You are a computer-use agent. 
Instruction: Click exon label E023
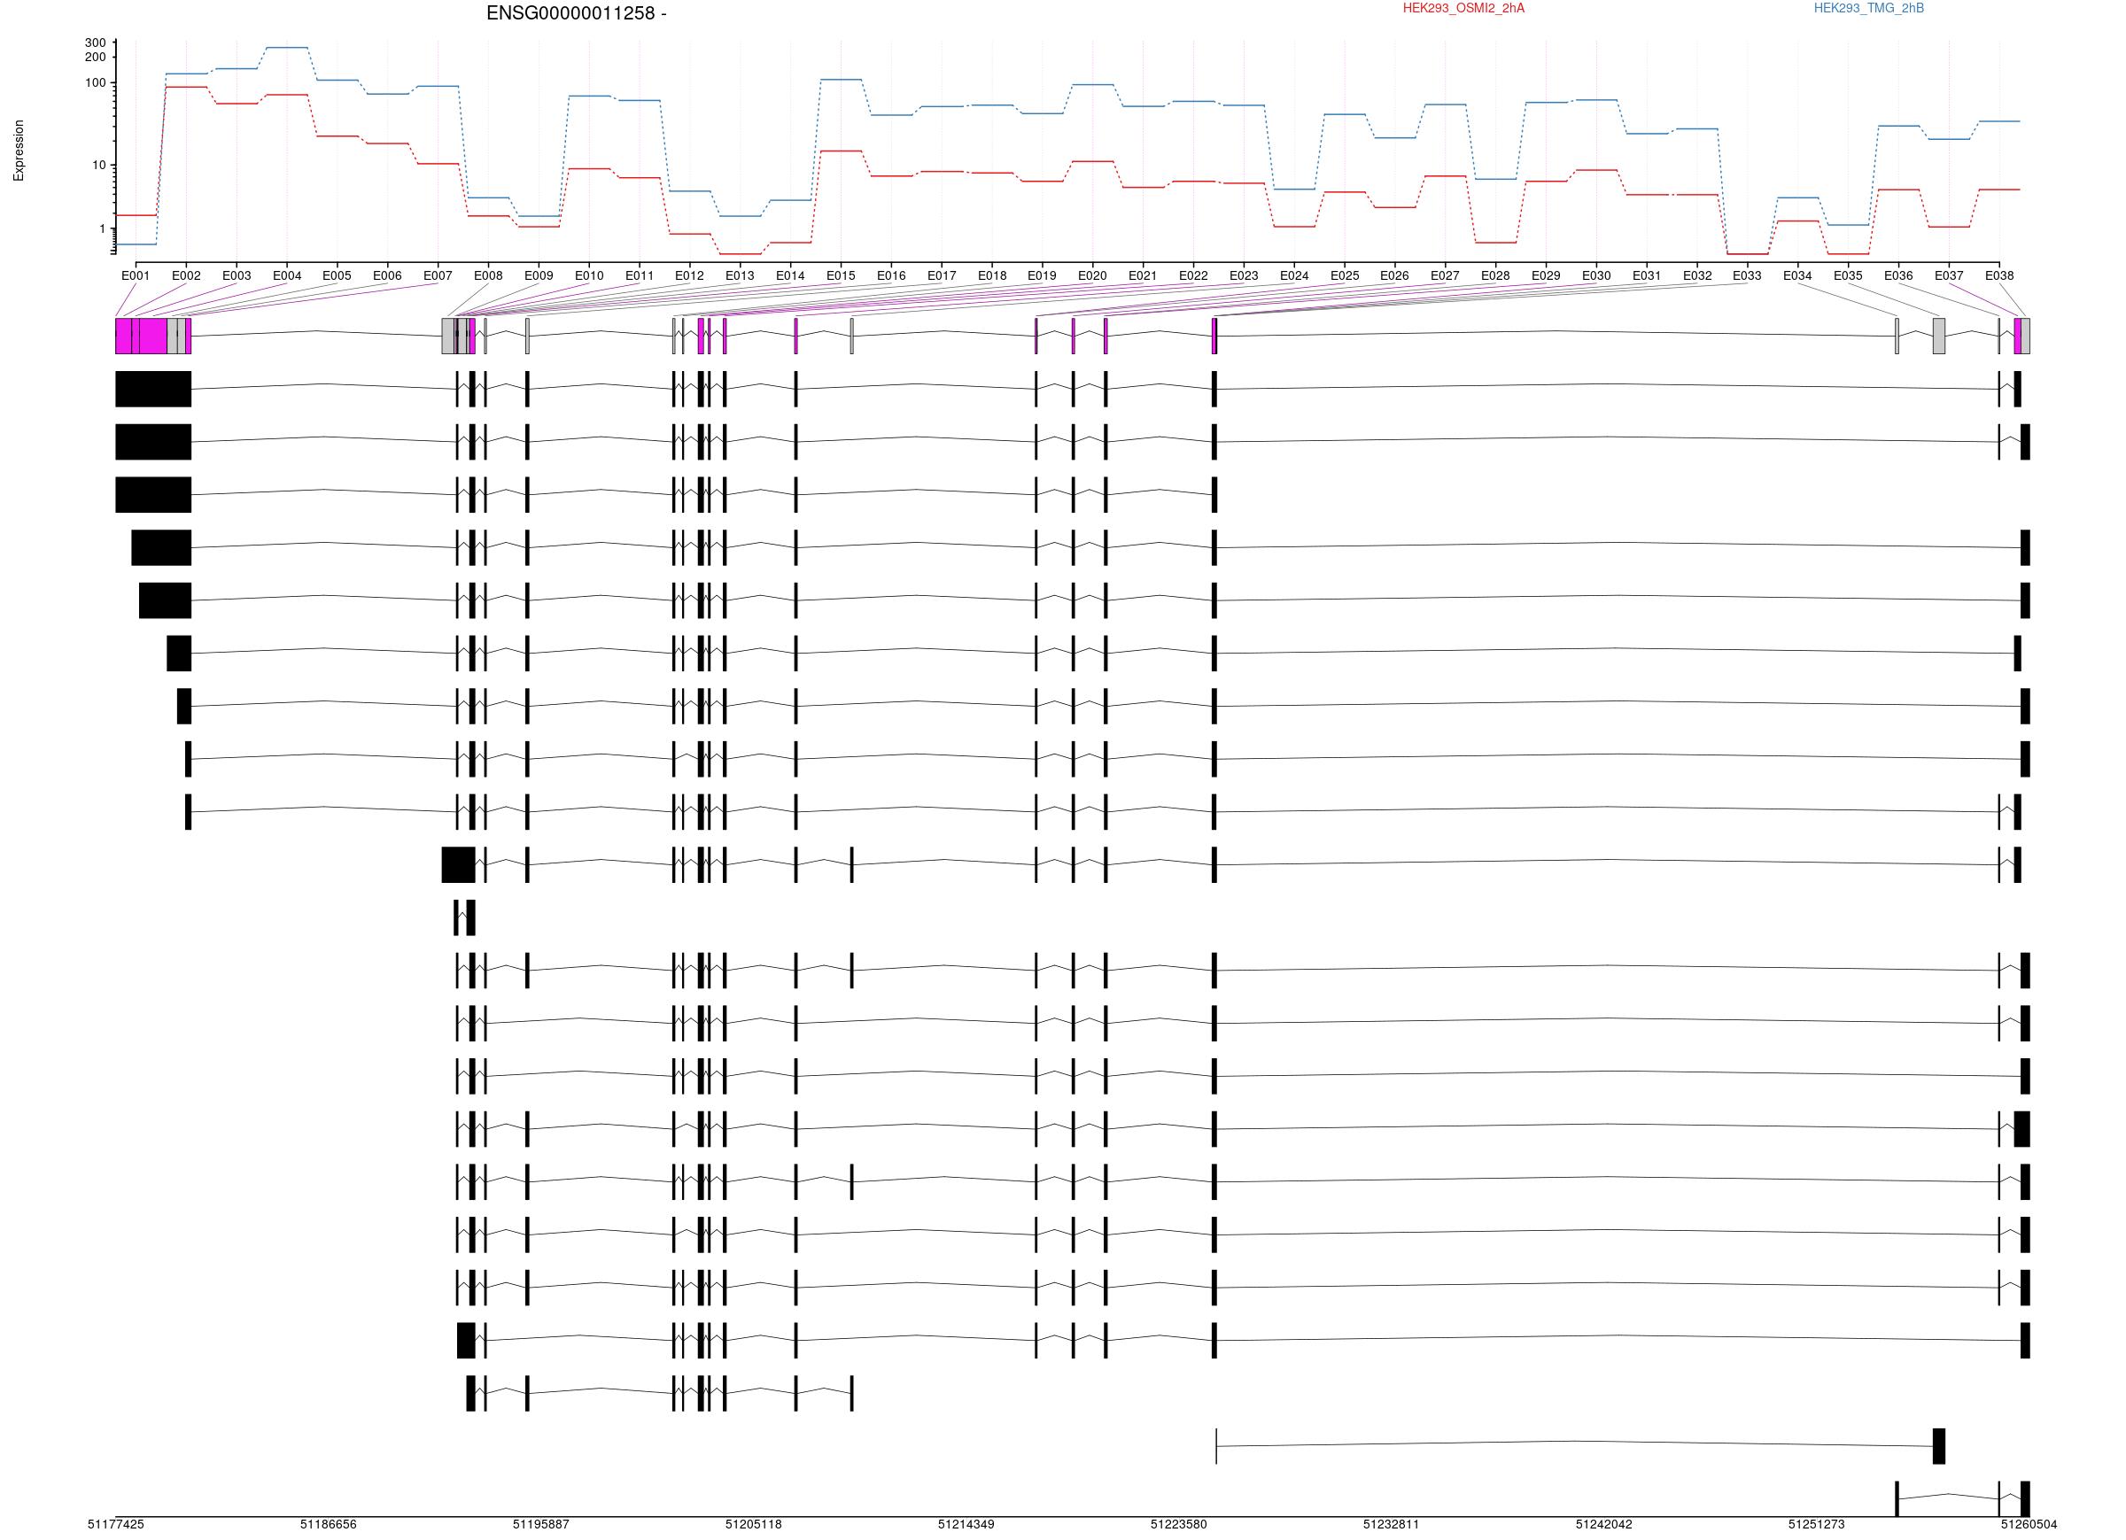[x=1244, y=275]
